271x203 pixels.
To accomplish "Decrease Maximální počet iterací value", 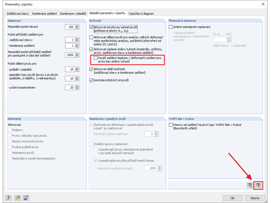I will point(77,28).
